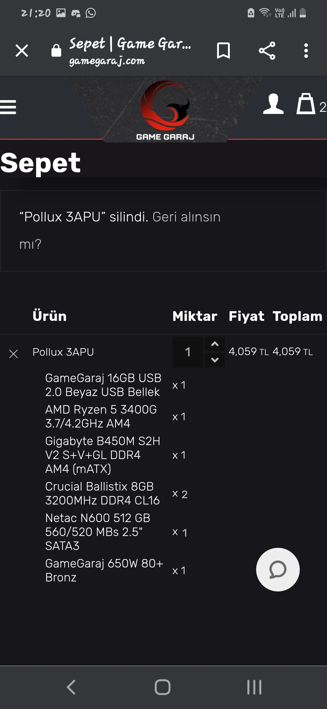Open the hamburger navigation menu
This screenshot has height=709, width=327.
pos(8,107)
